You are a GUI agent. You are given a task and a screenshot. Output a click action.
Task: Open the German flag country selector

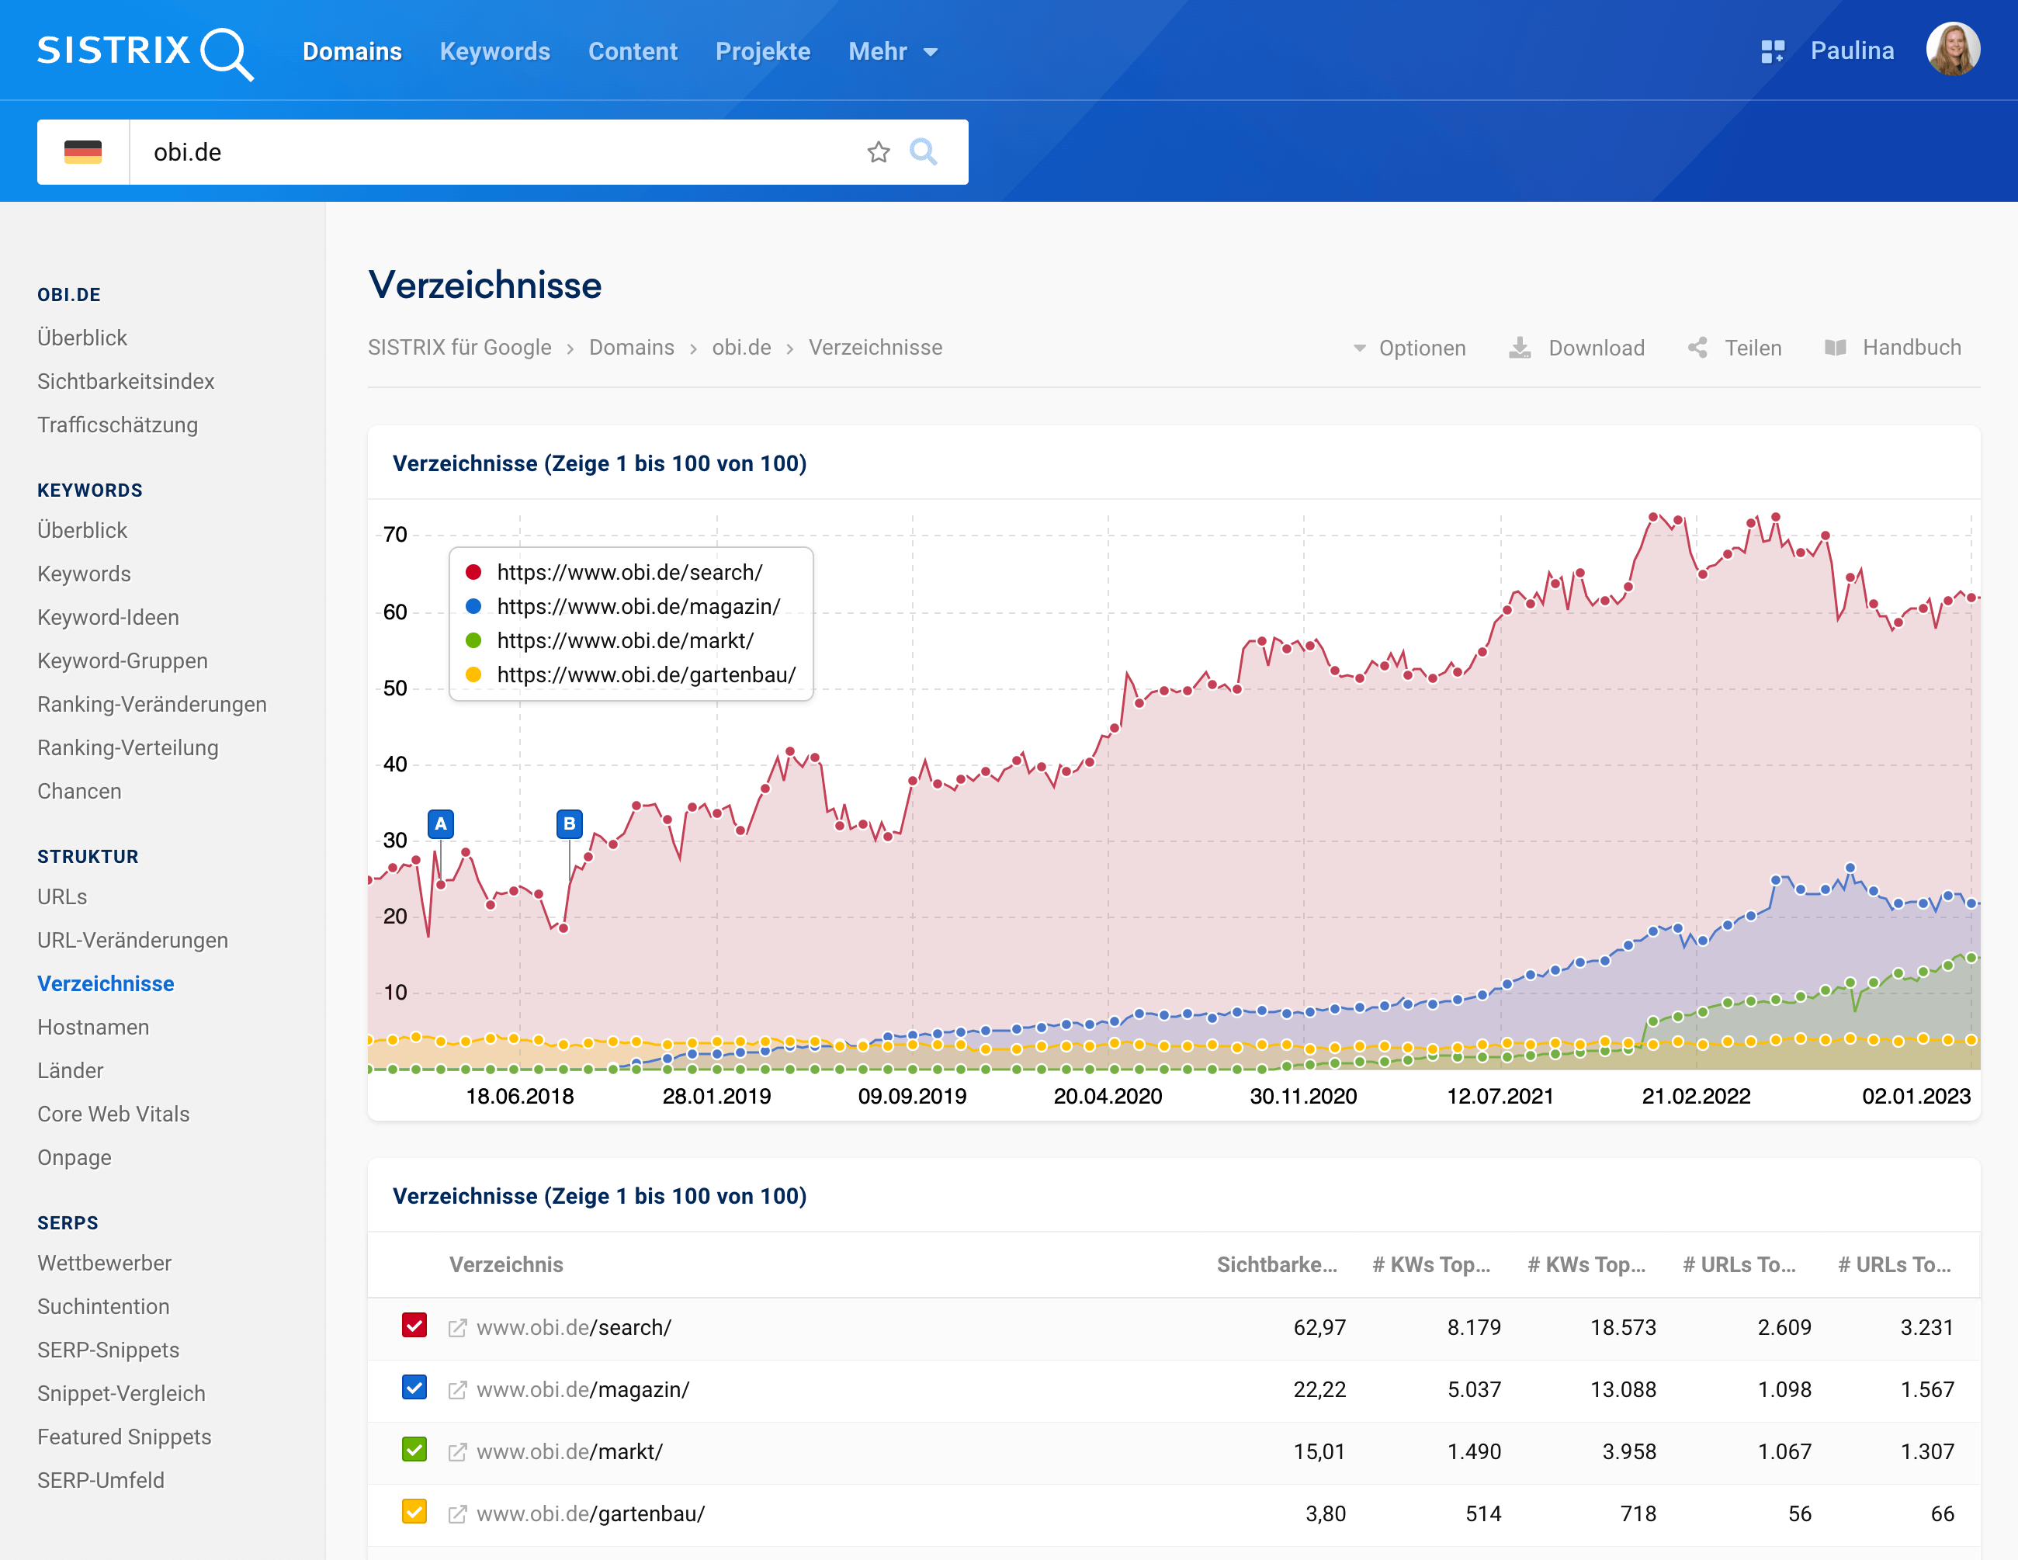83,152
